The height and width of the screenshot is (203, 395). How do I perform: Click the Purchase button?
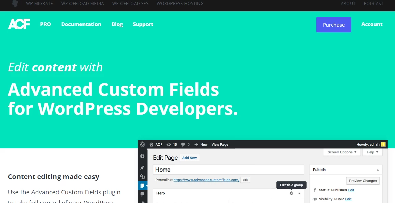(333, 25)
